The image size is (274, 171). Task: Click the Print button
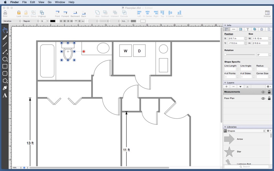[x=5, y=14]
